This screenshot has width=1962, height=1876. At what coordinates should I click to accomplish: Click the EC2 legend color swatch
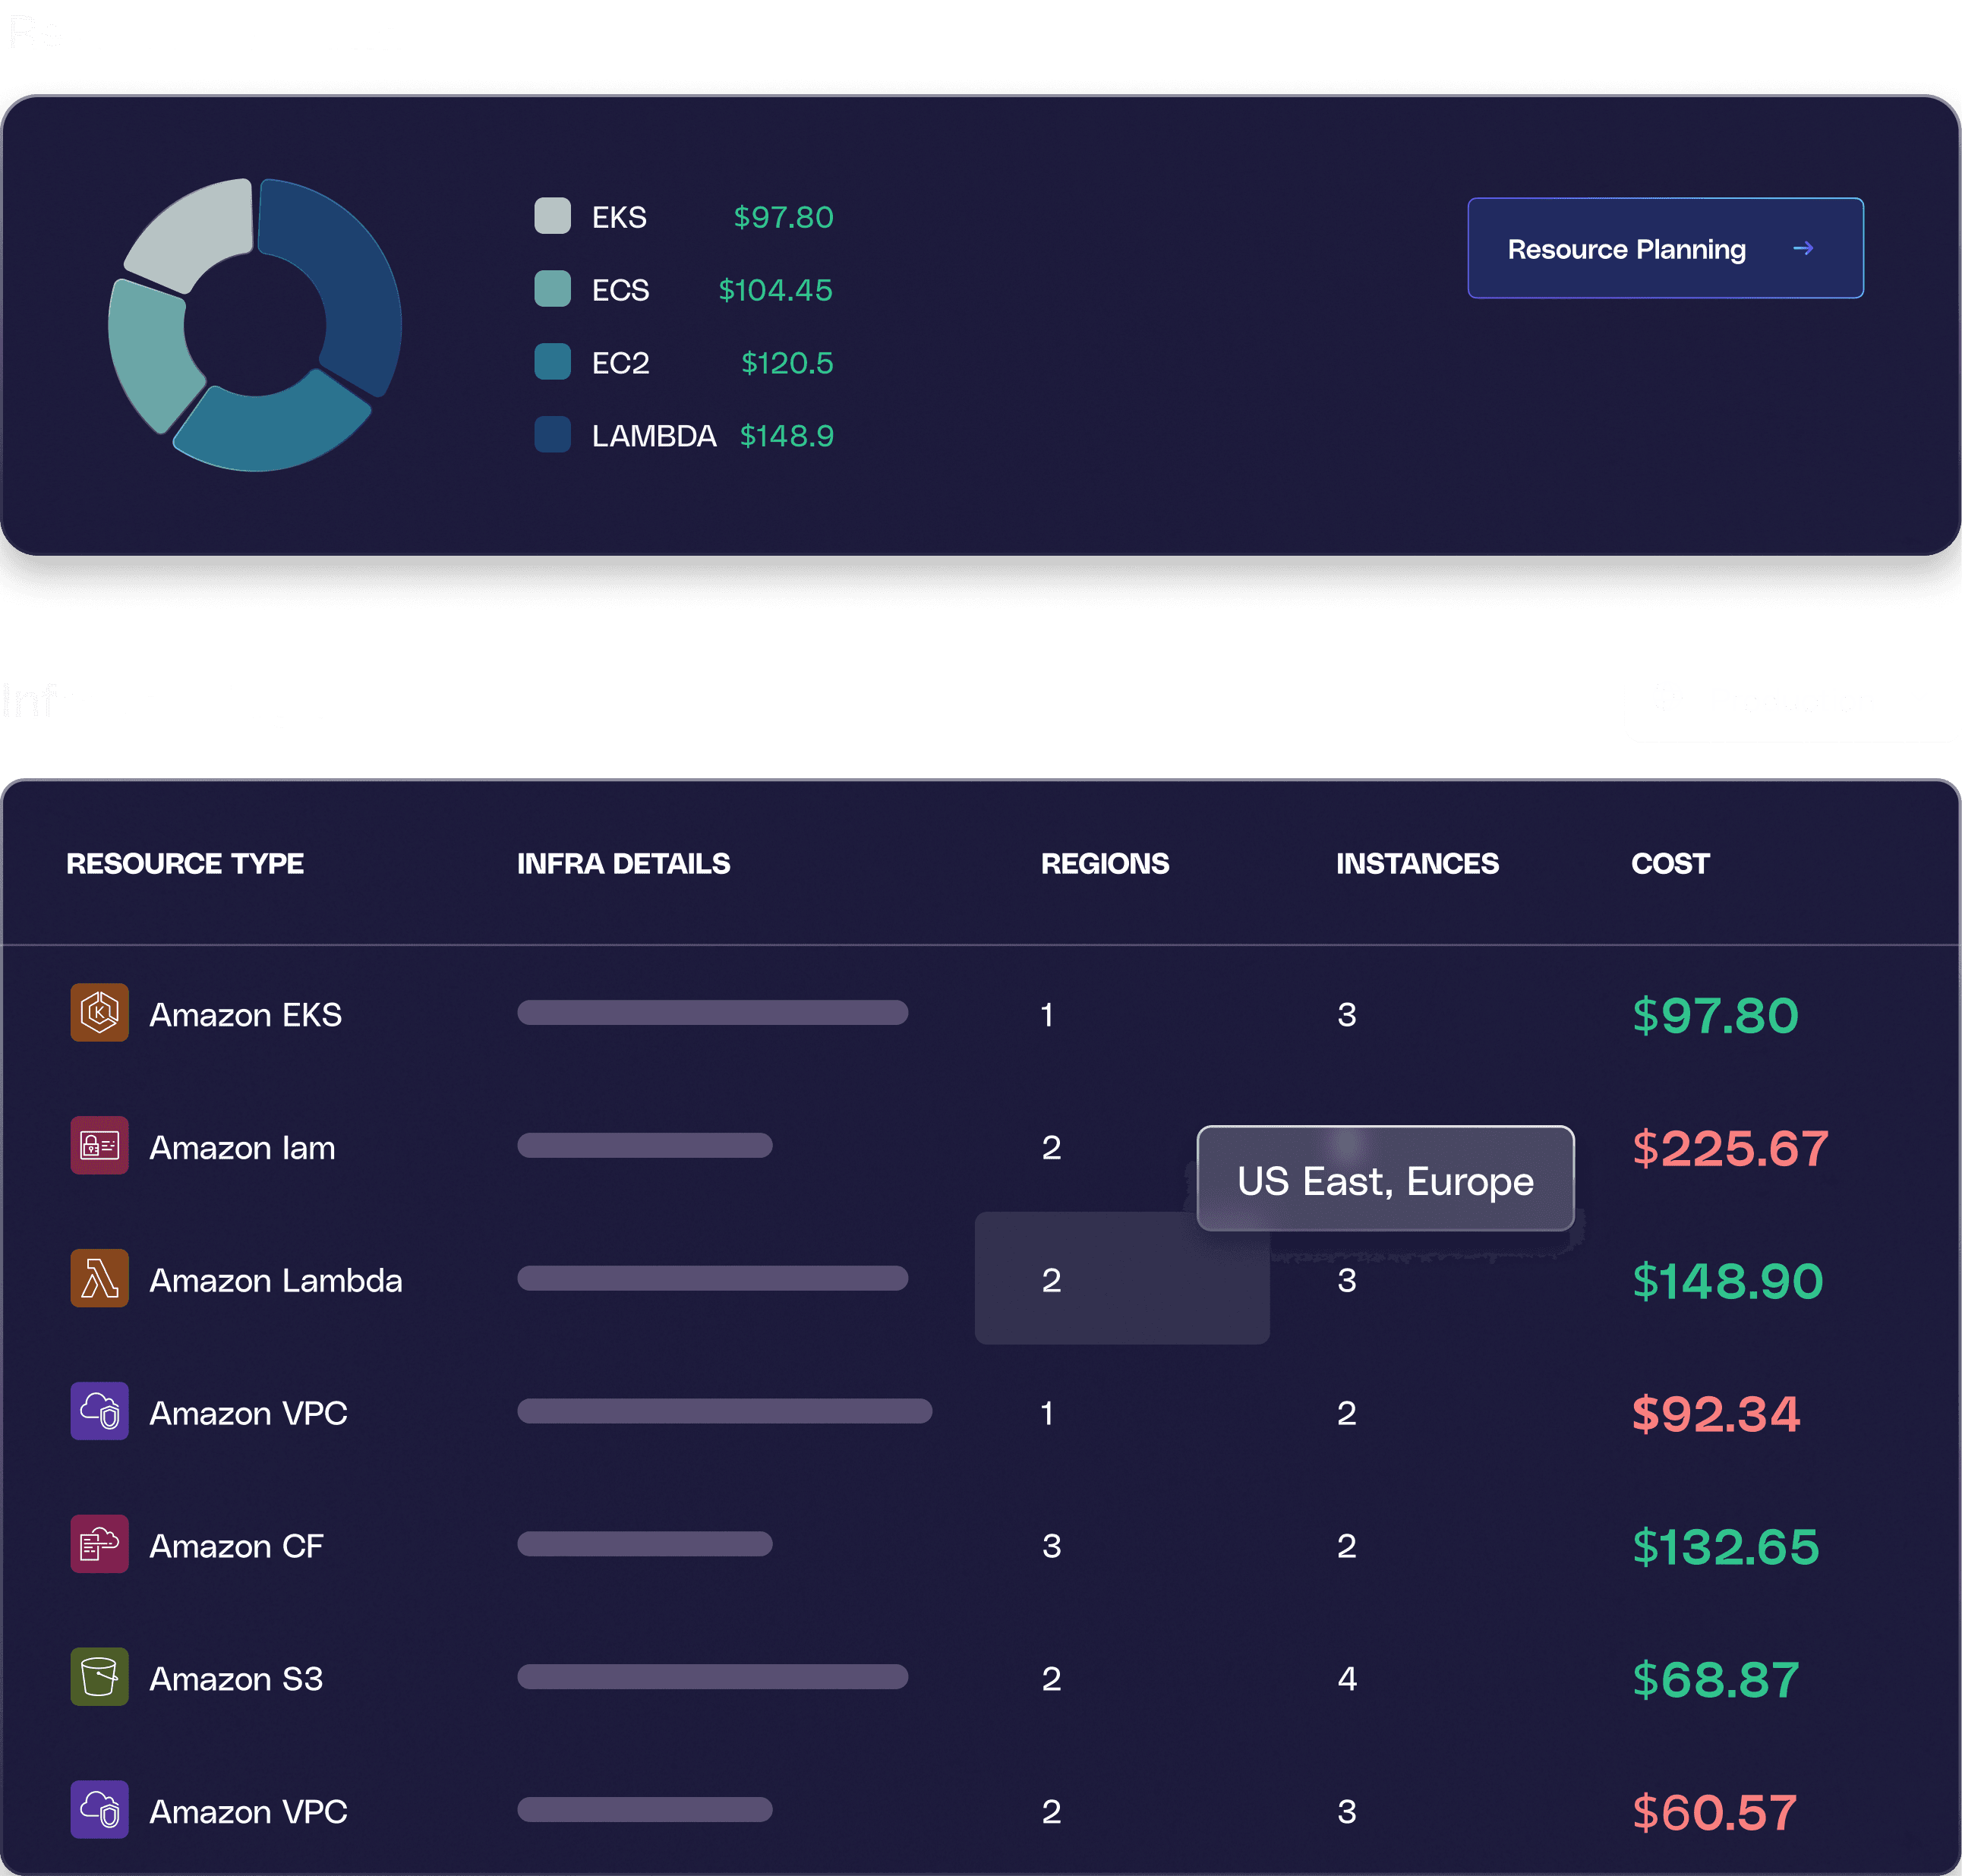coord(552,362)
